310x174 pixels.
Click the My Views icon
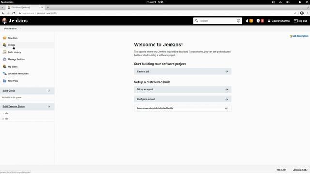point(5,67)
